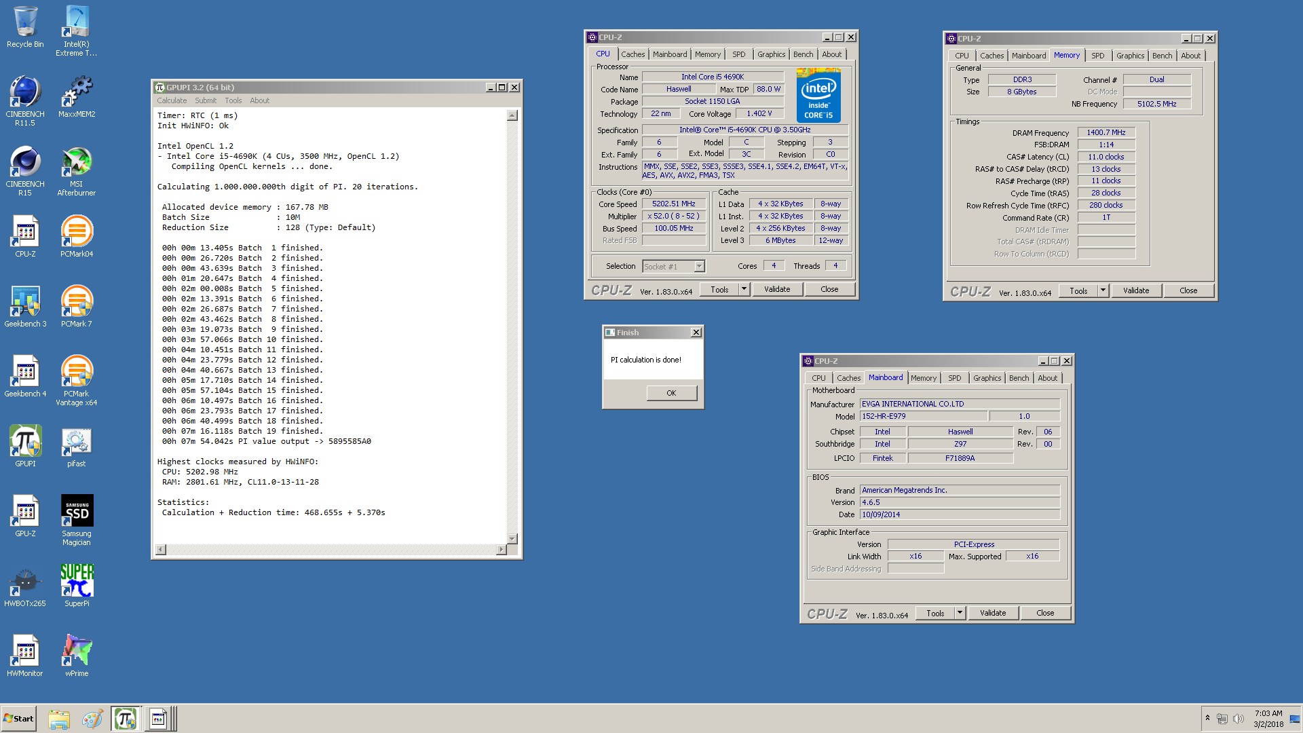
Task: Open Graphics tab in Memory window
Action: [x=1130, y=56]
